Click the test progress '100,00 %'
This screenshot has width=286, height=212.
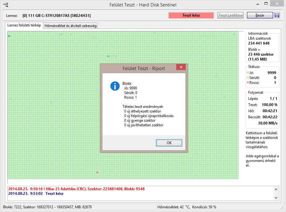coord(270,105)
